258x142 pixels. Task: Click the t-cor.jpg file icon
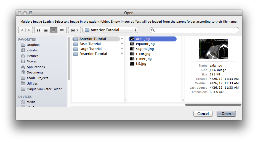[132, 54]
